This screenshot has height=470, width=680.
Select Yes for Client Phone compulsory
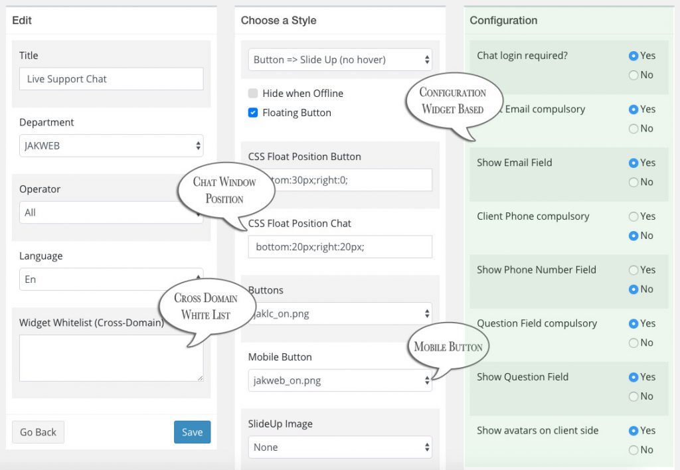coord(634,216)
